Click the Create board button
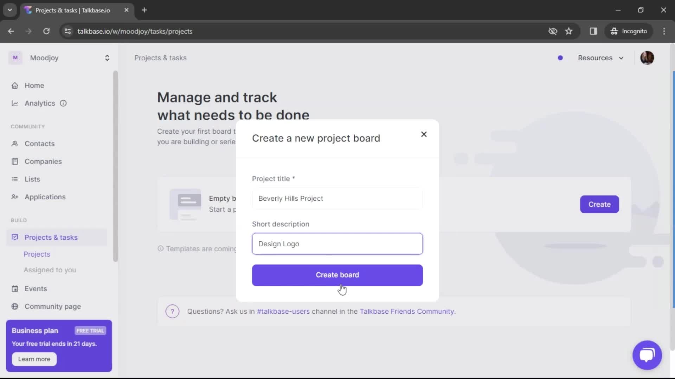Image resolution: width=675 pixels, height=379 pixels. tap(337, 275)
